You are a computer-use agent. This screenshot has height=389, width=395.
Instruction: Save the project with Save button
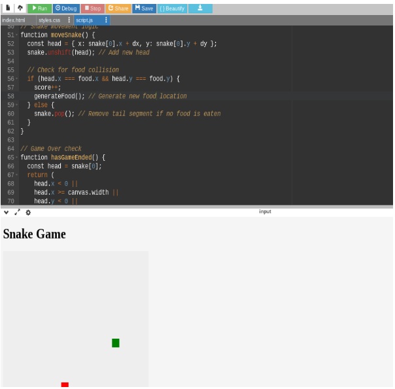144,8
